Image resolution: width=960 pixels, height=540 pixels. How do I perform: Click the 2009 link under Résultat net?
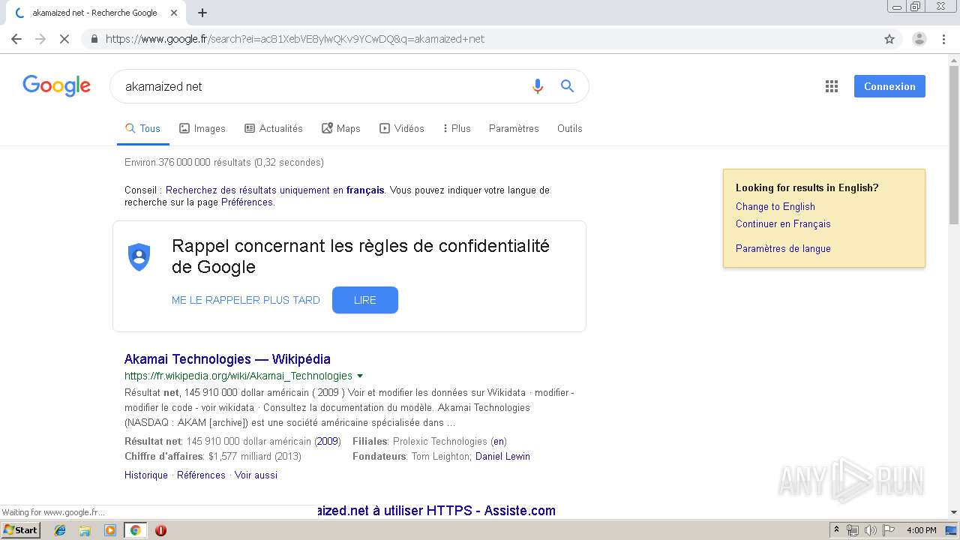pyautogui.click(x=328, y=441)
